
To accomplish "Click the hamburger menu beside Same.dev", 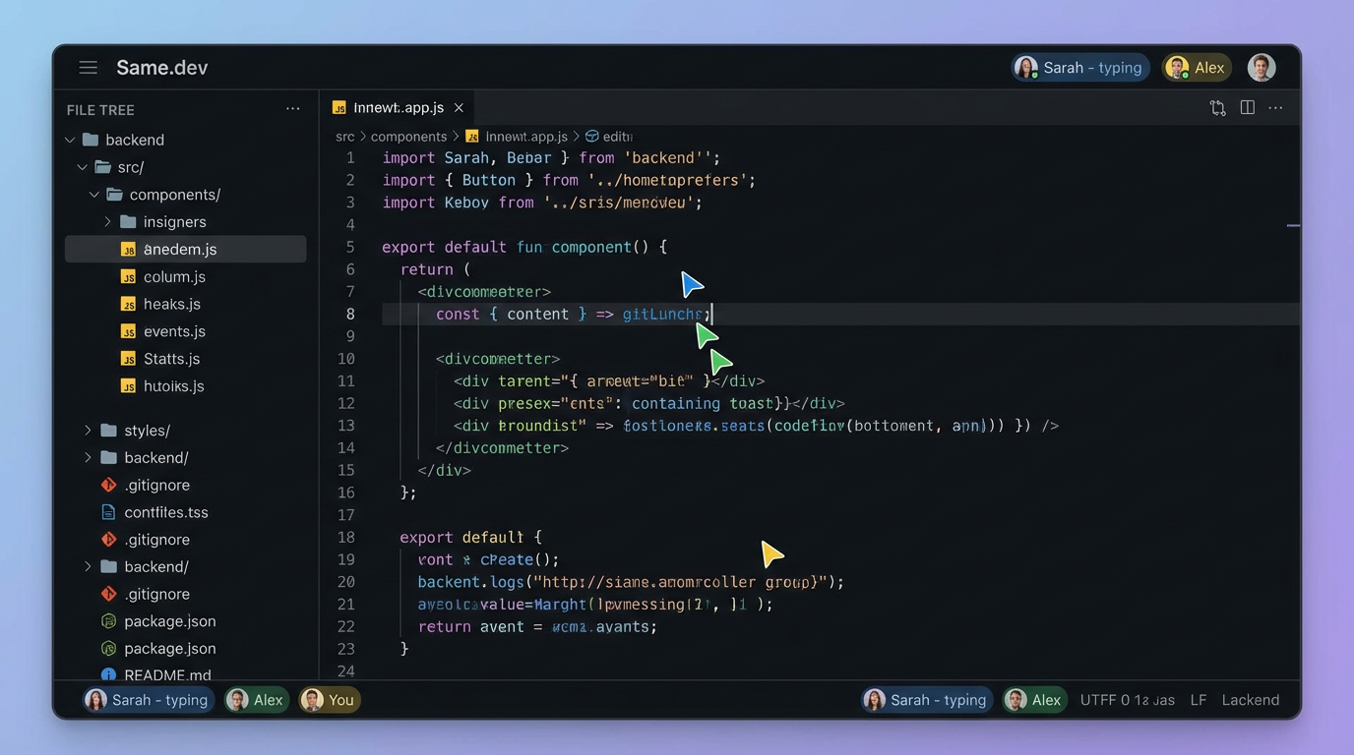I will tap(88, 67).
